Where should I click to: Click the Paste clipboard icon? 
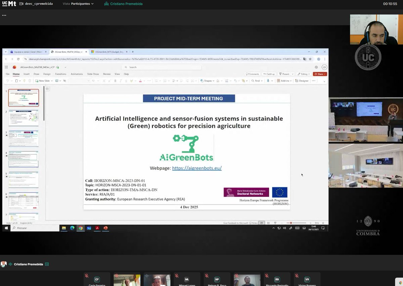[16, 81]
